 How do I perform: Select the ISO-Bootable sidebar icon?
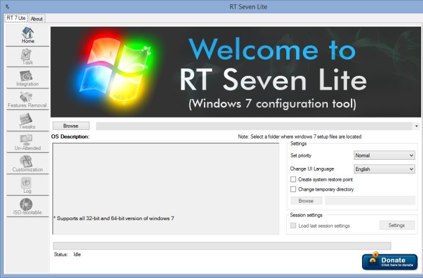click(27, 206)
